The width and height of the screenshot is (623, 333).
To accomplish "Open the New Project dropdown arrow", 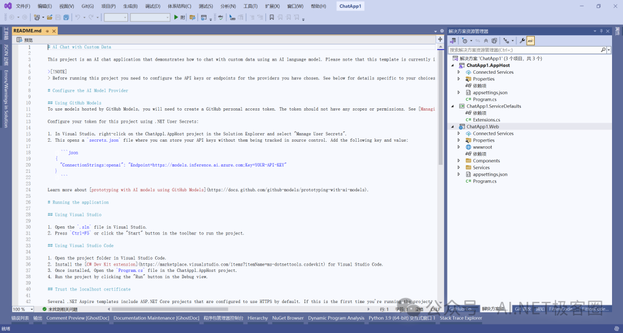I will [43, 17].
